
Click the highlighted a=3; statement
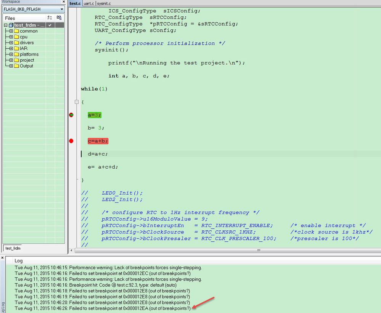tap(95, 115)
